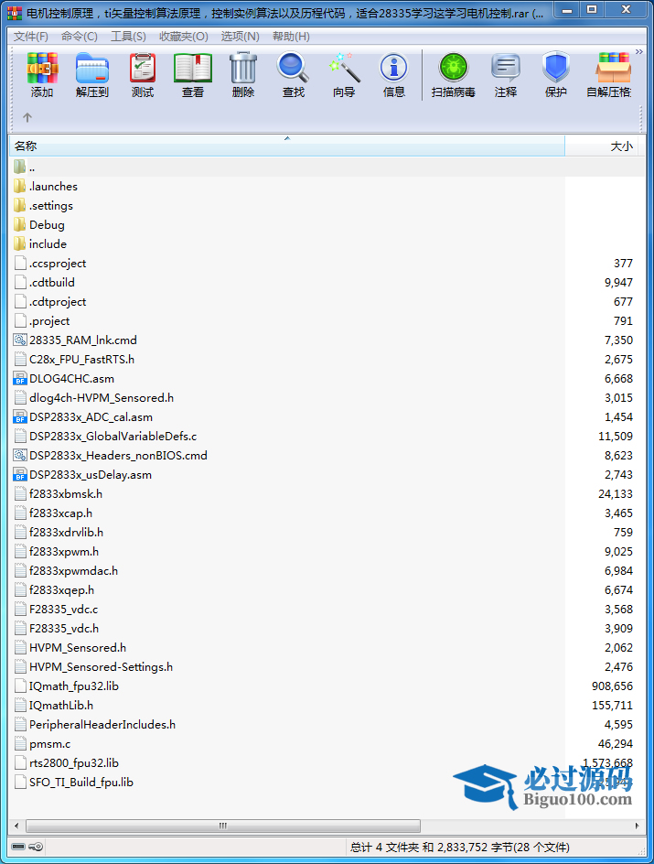This screenshot has height=864, width=654.
Task: Open the Favorites (收藏夹) menu
Action: (184, 37)
